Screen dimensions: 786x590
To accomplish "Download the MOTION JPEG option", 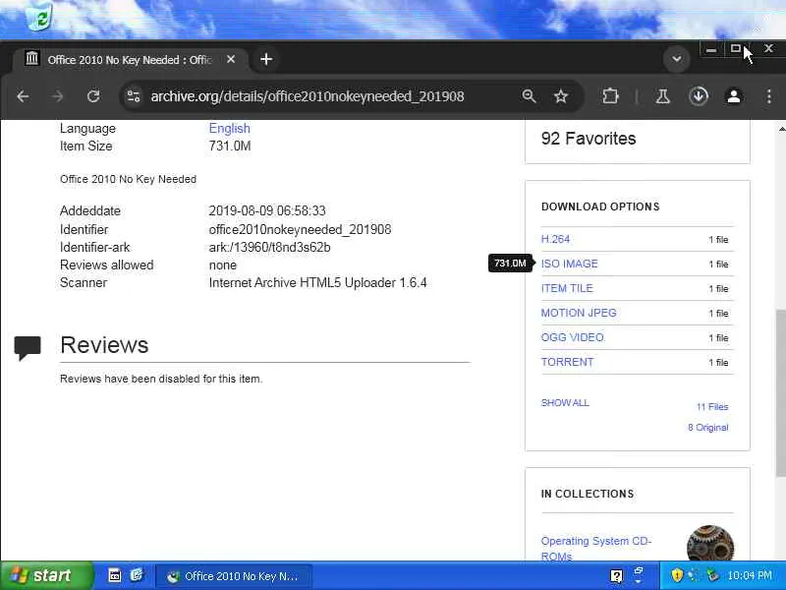I will [579, 313].
